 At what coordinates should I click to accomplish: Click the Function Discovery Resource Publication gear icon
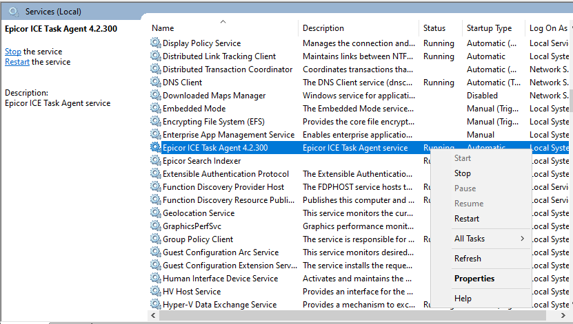tap(156, 200)
